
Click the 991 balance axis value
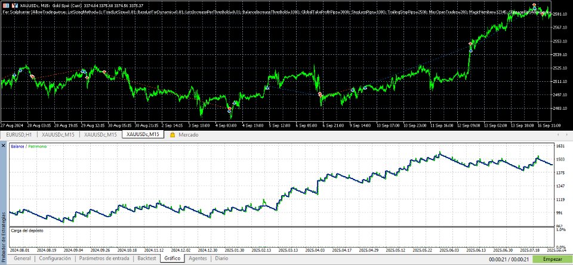(x=560, y=212)
